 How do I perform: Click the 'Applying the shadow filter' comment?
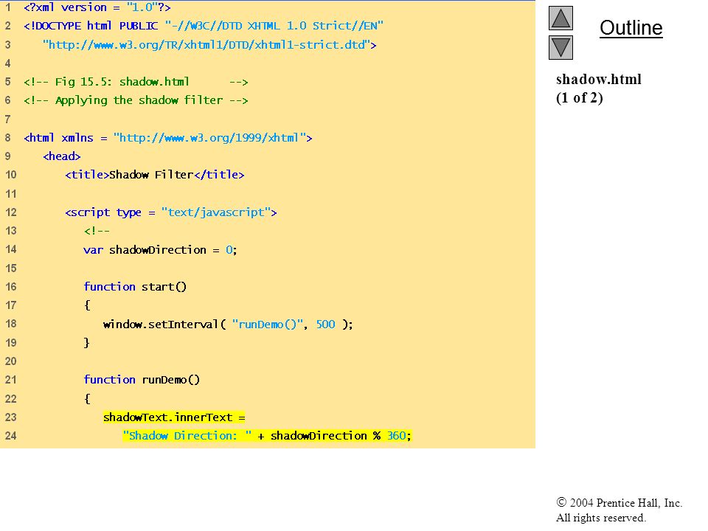pyautogui.click(x=136, y=100)
